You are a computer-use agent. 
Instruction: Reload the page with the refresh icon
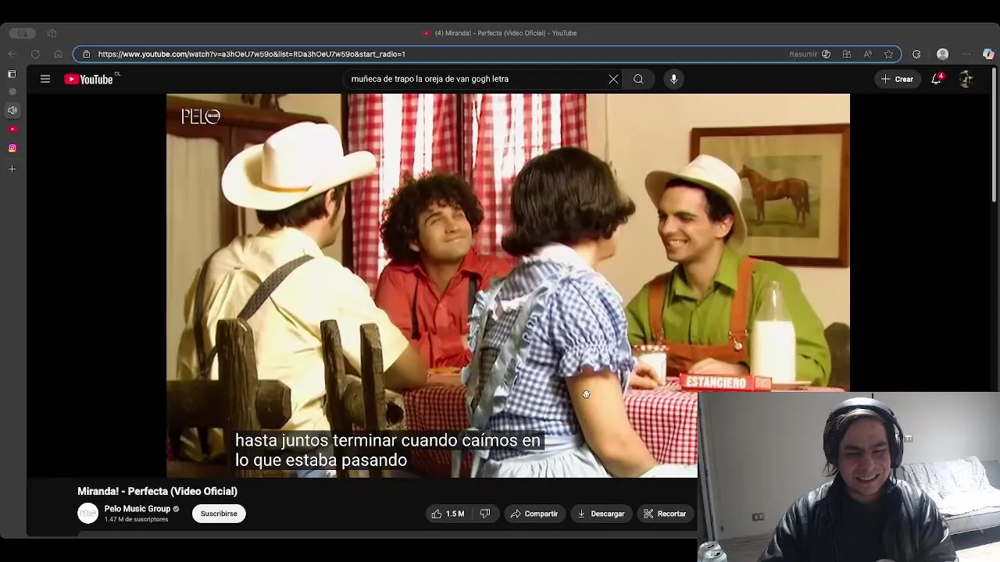(x=35, y=54)
